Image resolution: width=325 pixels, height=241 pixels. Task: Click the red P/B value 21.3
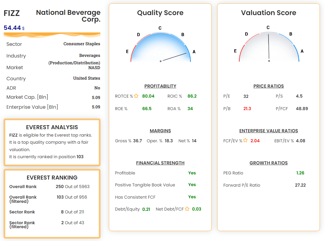(x=247, y=109)
